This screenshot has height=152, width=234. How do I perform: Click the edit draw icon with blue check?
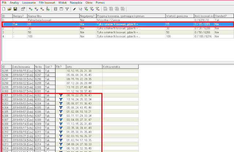37,9
